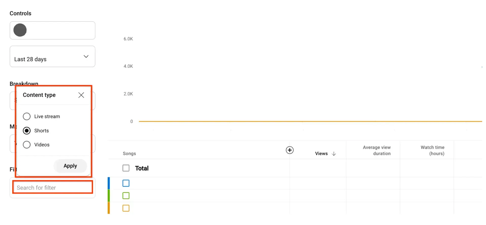The height and width of the screenshot is (225, 486).
Task: Click the 4.0K axis label
Action: 128,66
